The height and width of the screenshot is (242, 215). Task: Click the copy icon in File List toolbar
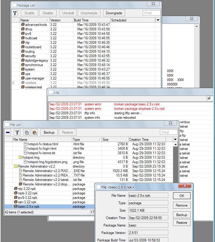click(27, 132)
